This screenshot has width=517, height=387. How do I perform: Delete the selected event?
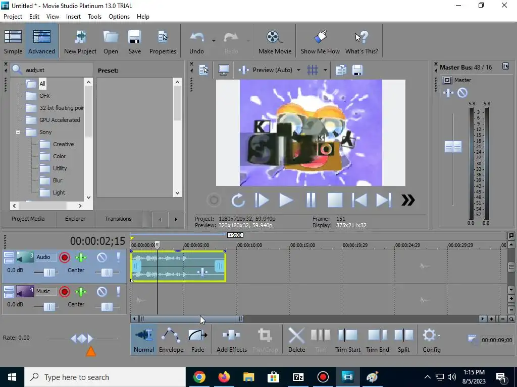tap(296, 340)
